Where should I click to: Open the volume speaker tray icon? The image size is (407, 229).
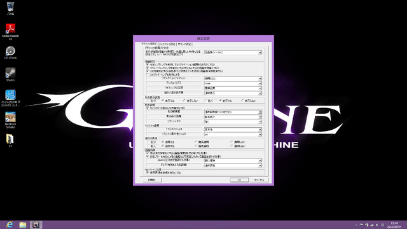click(x=377, y=225)
